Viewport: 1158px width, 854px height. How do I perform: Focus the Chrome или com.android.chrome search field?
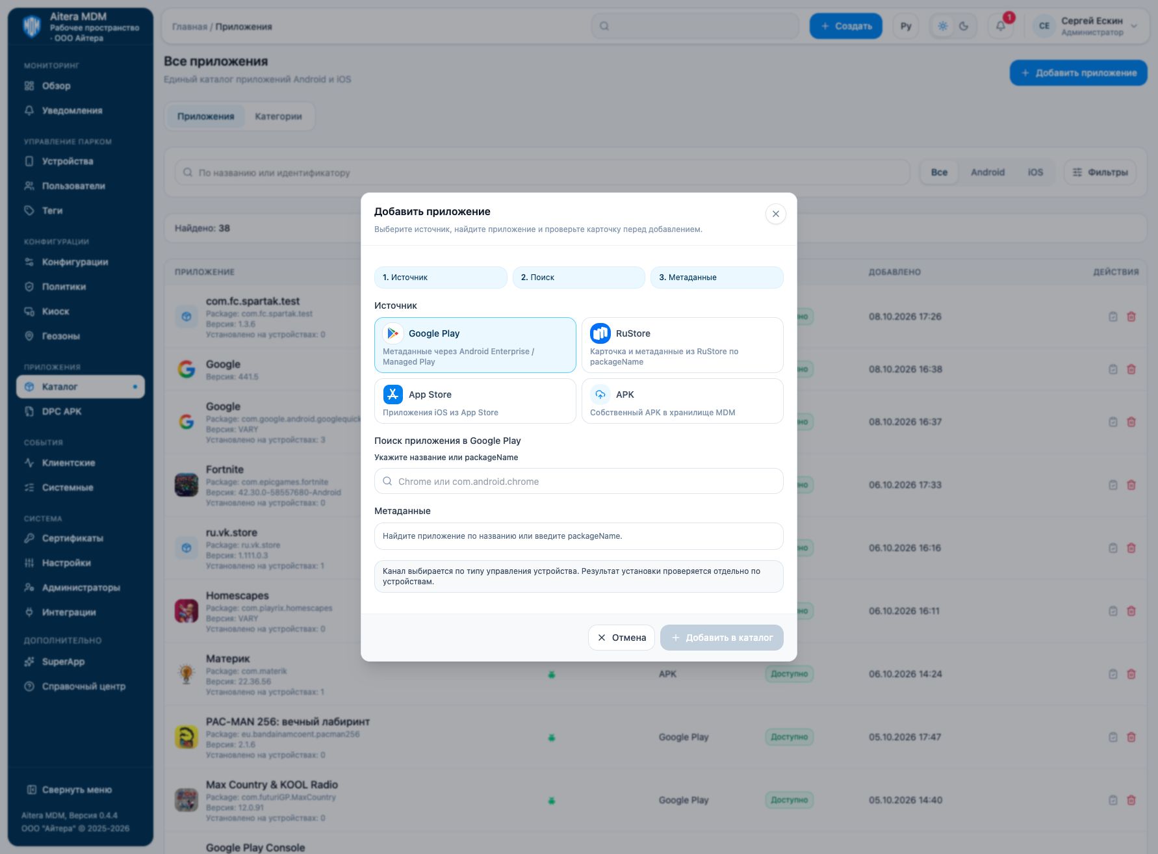(x=579, y=481)
